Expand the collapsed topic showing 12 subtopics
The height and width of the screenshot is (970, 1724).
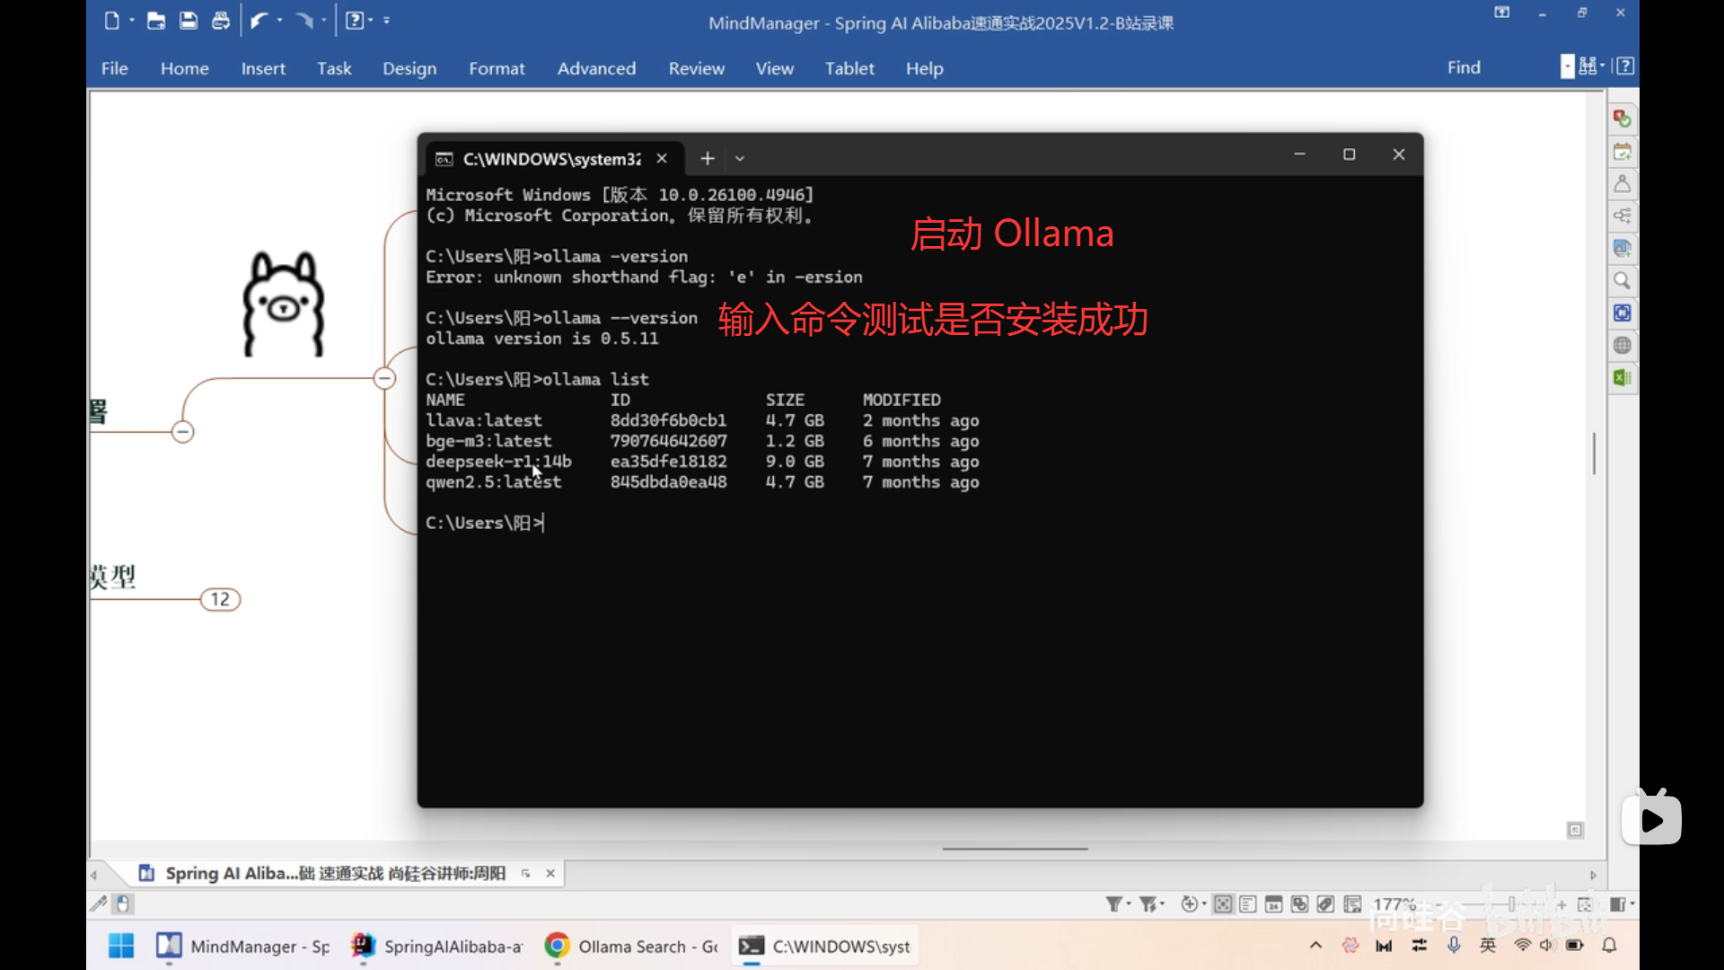pyautogui.click(x=220, y=599)
